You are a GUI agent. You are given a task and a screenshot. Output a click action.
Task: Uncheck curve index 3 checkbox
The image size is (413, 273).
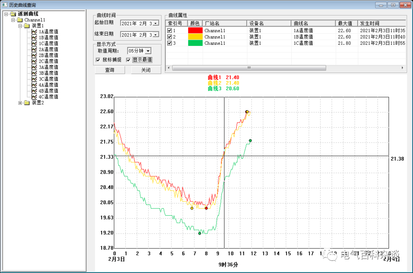click(170, 43)
